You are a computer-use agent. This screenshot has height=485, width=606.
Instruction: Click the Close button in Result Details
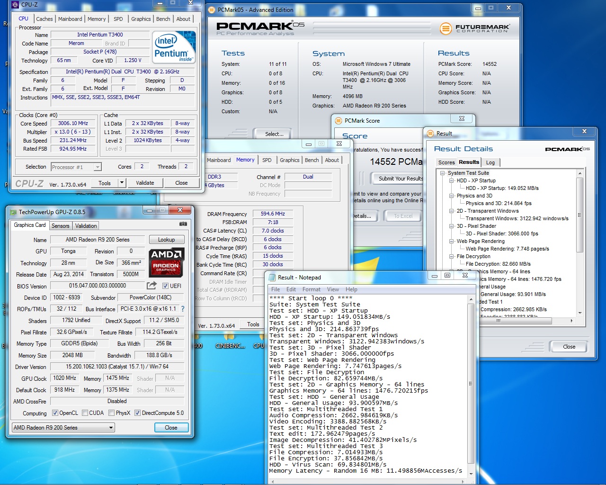569,347
